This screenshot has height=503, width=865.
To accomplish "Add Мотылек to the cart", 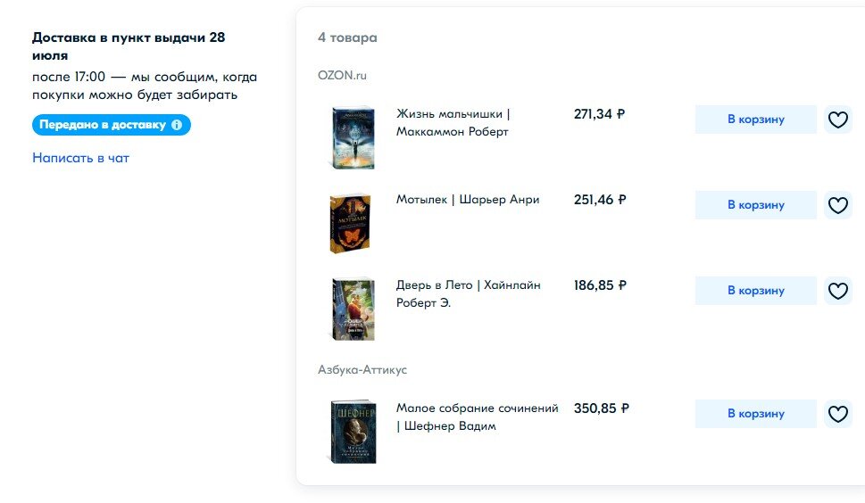I will 756,205.
